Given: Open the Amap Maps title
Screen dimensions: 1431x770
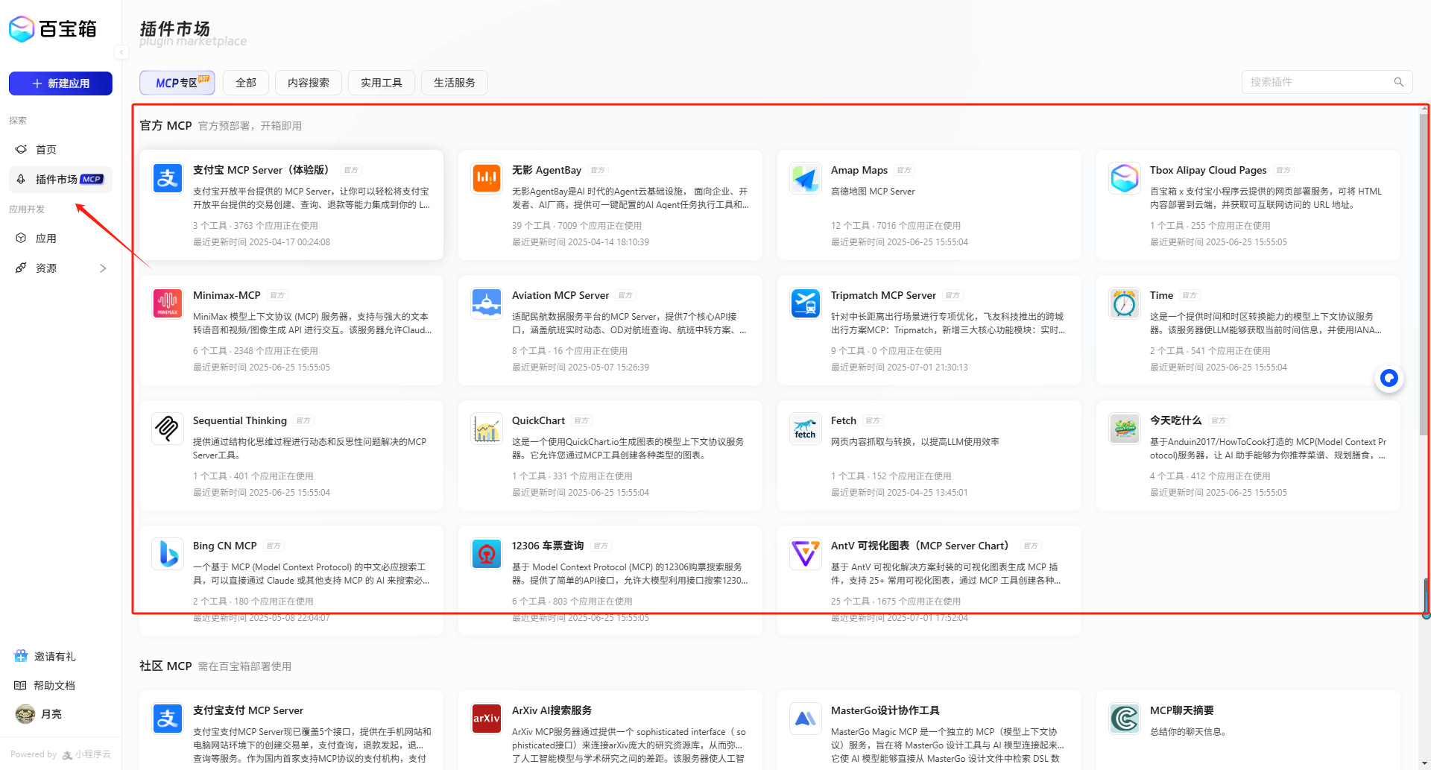Looking at the screenshot, I should click(x=859, y=171).
